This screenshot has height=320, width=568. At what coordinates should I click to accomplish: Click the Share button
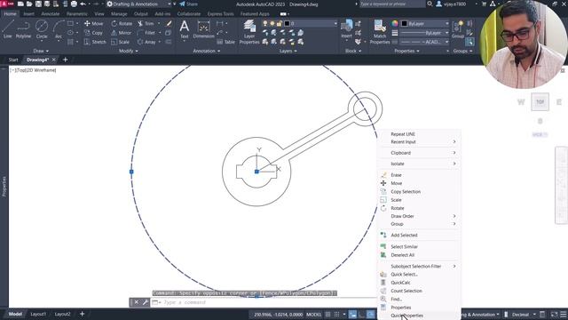[x=188, y=4]
